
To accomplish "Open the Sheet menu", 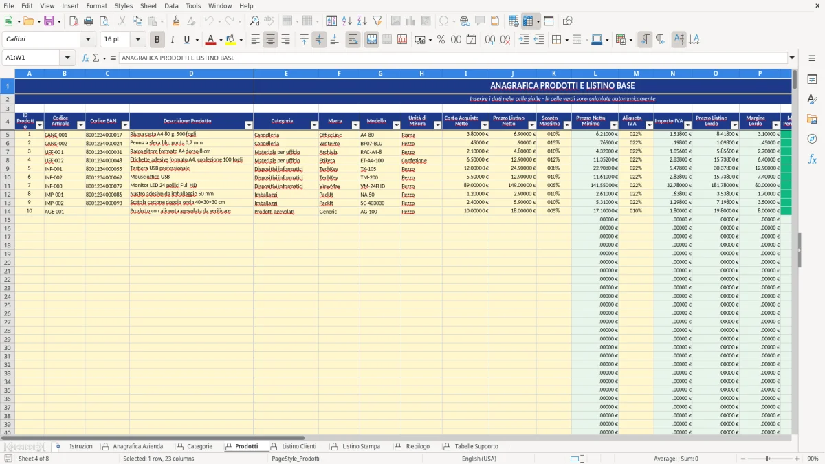I will point(148,5).
